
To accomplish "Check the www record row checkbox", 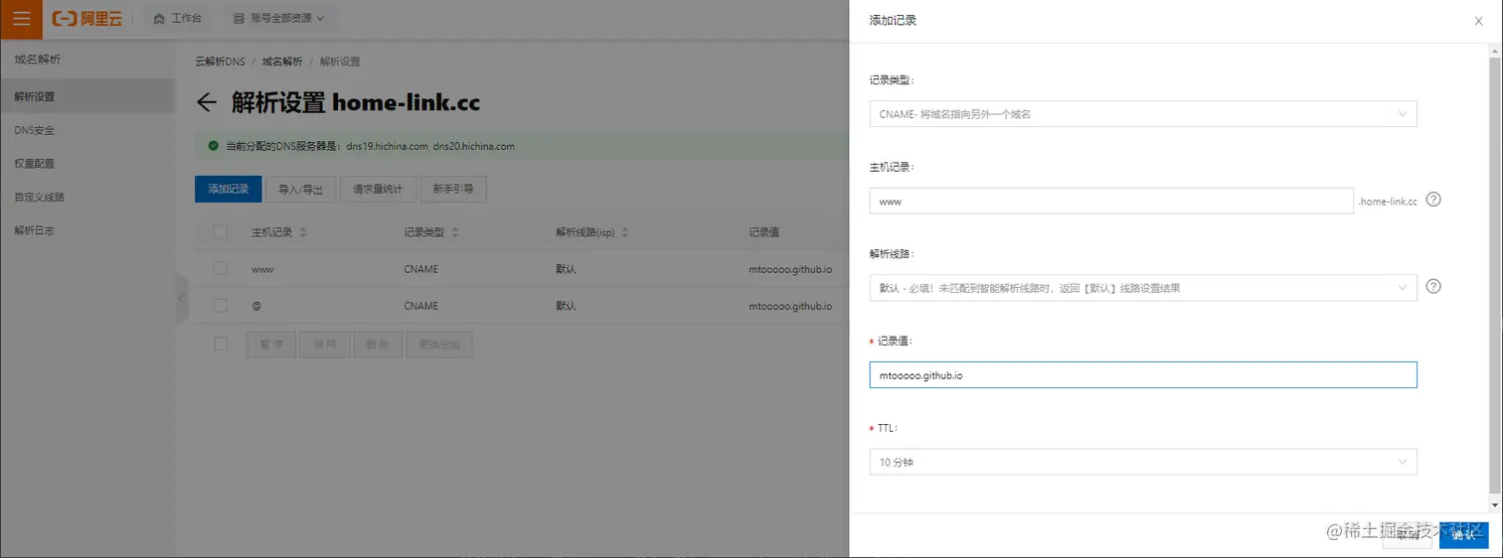I will (221, 268).
